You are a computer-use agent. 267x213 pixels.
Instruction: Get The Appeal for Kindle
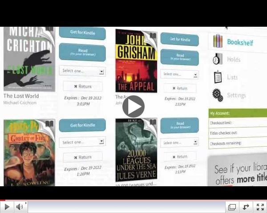(x=180, y=39)
